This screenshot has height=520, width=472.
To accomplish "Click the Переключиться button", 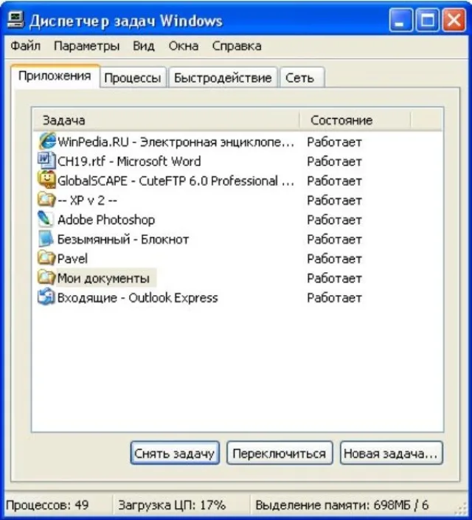I will click(x=280, y=453).
